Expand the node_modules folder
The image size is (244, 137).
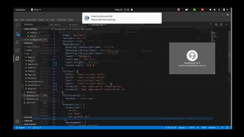[34, 47]
